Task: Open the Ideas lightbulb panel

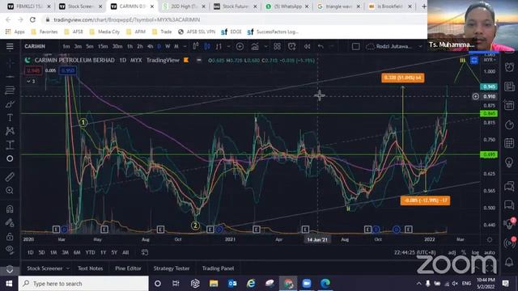Action: pos(509,162)
